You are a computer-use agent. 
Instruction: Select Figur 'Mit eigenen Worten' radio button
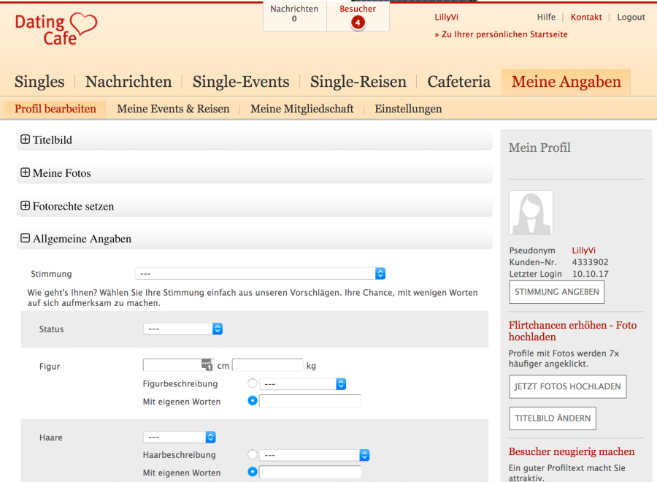(x=253, y=401)
